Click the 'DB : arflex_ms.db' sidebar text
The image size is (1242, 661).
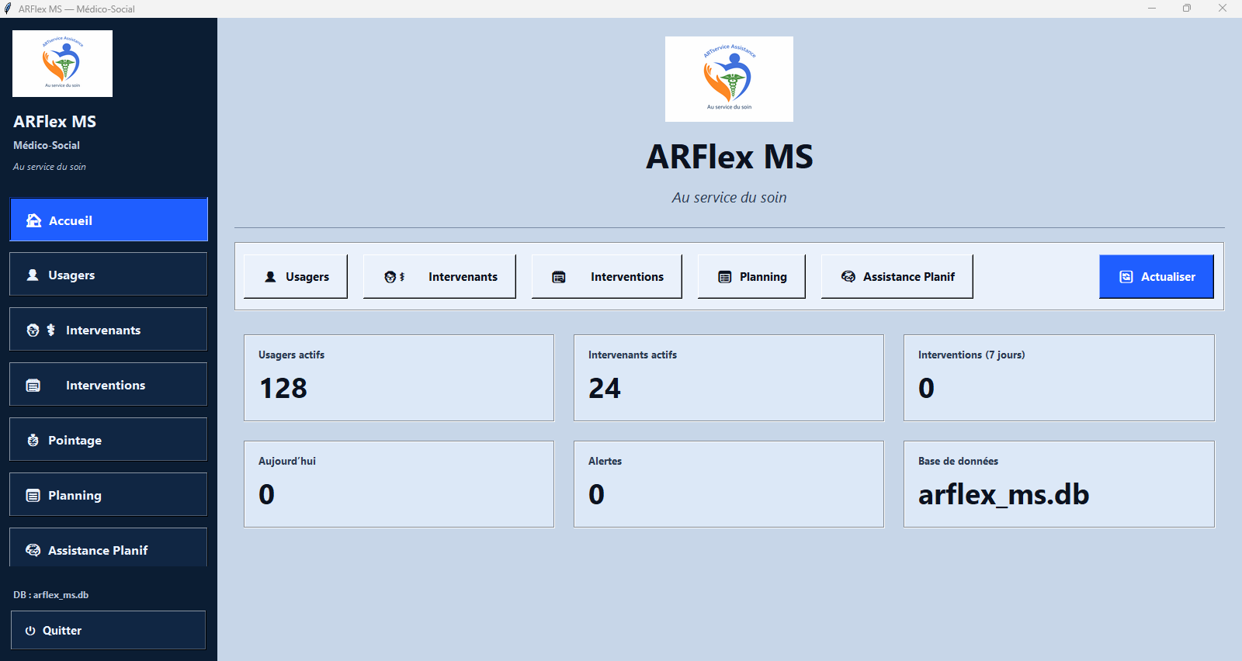click(50, 595)
